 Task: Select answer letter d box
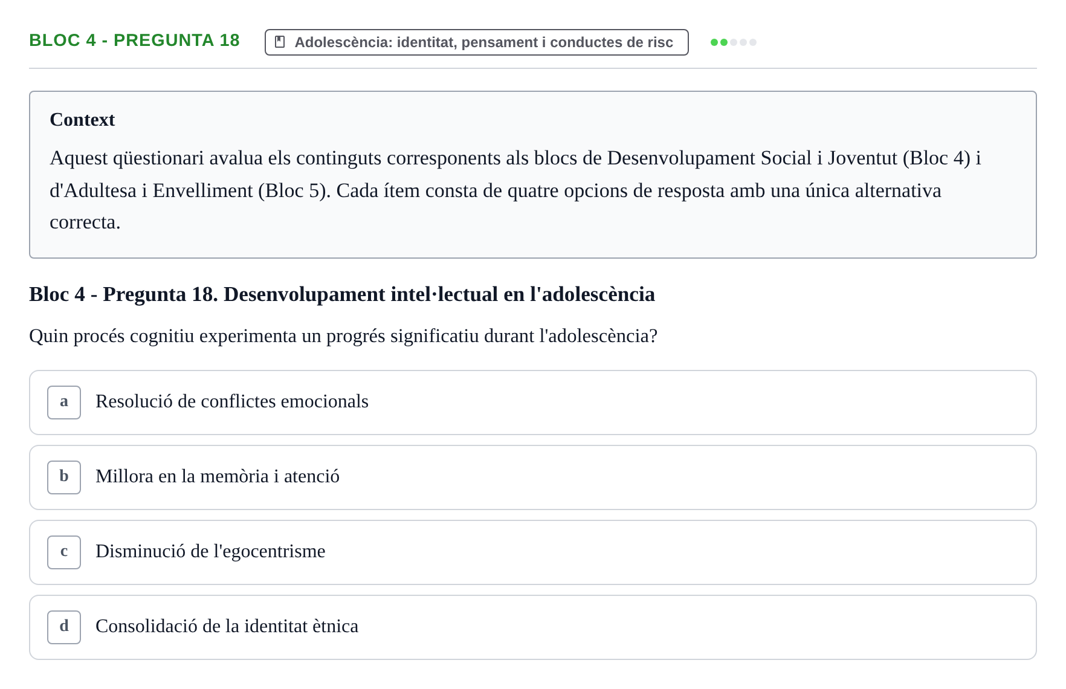(x=64, y=627)
